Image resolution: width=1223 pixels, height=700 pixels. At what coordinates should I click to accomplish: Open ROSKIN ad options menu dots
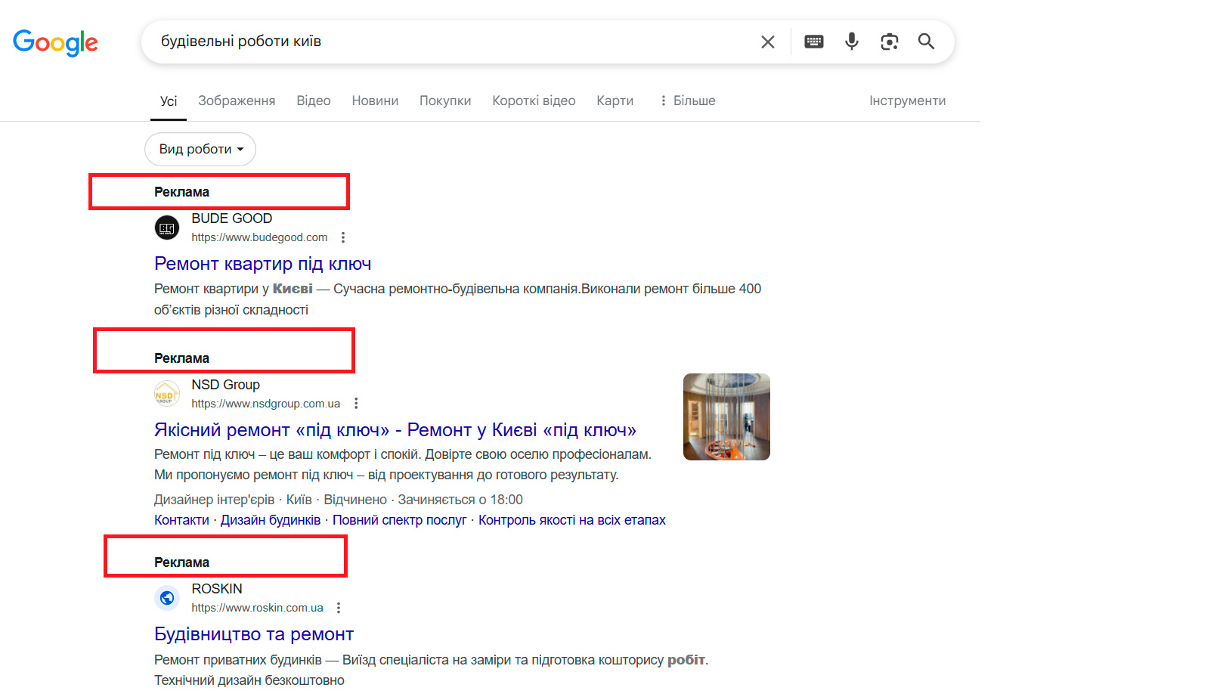pos(339,608)
